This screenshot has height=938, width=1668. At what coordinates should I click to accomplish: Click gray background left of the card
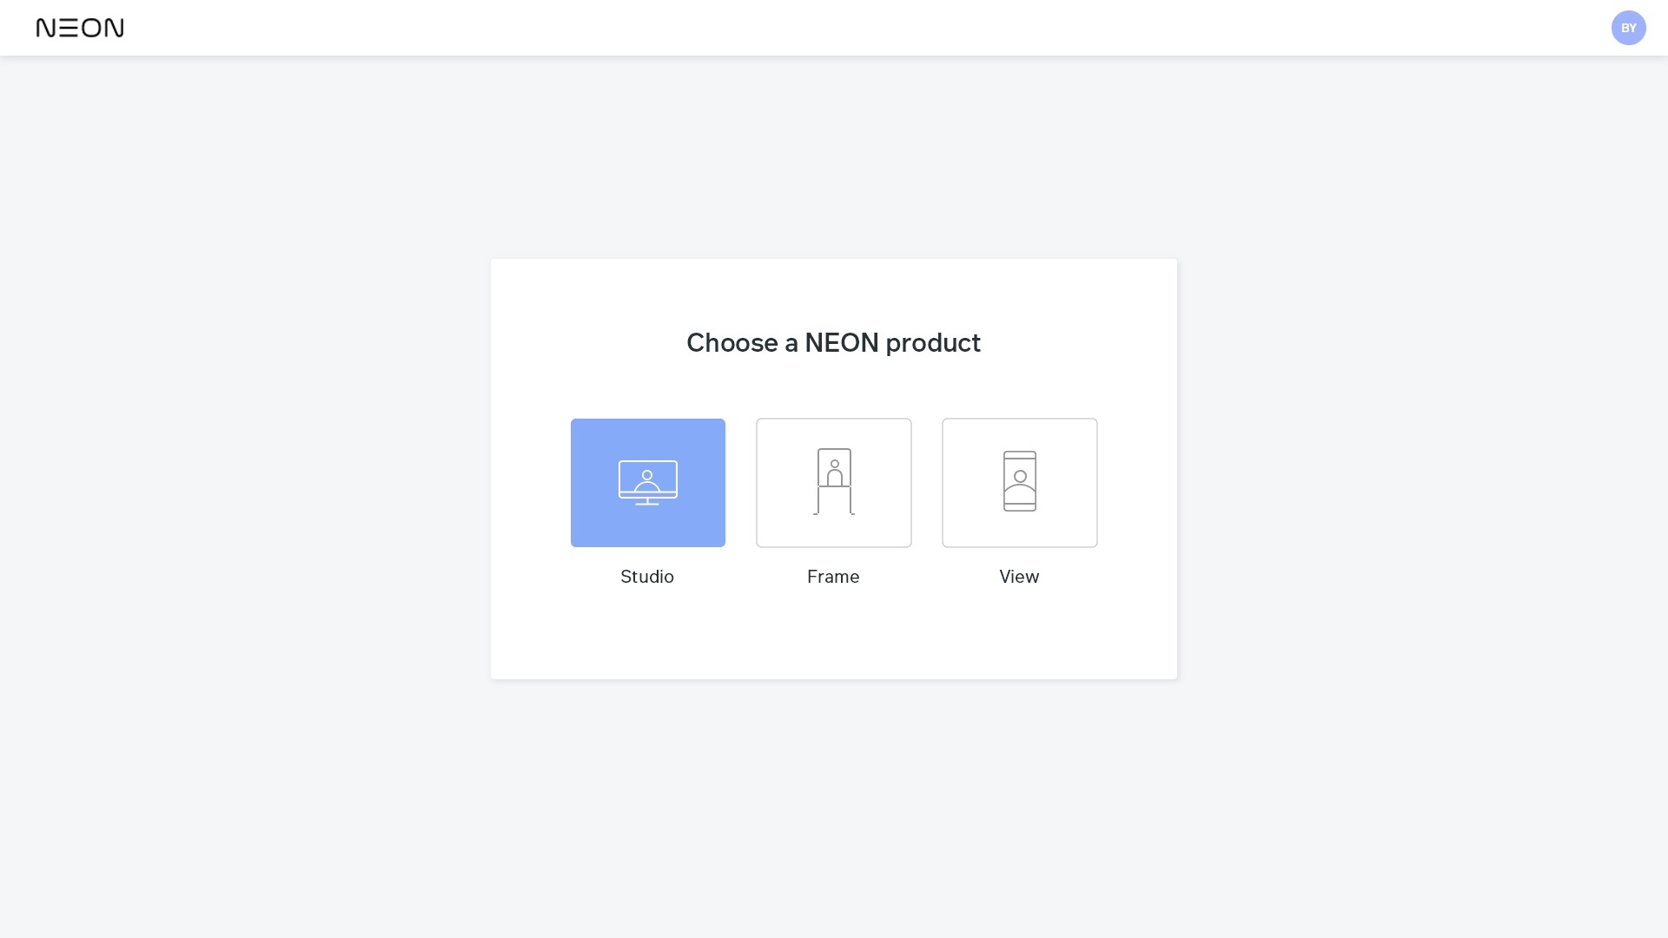(243, 469)
